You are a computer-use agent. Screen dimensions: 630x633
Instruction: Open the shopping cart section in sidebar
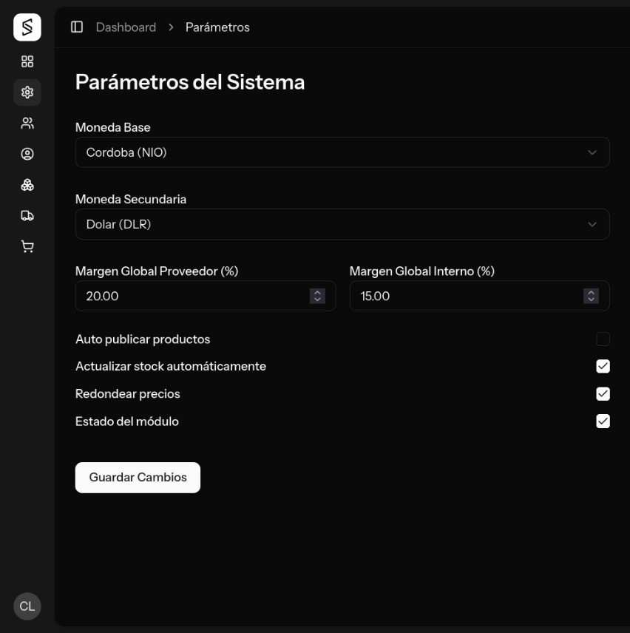pyautogui.click(x=27, y=246)
